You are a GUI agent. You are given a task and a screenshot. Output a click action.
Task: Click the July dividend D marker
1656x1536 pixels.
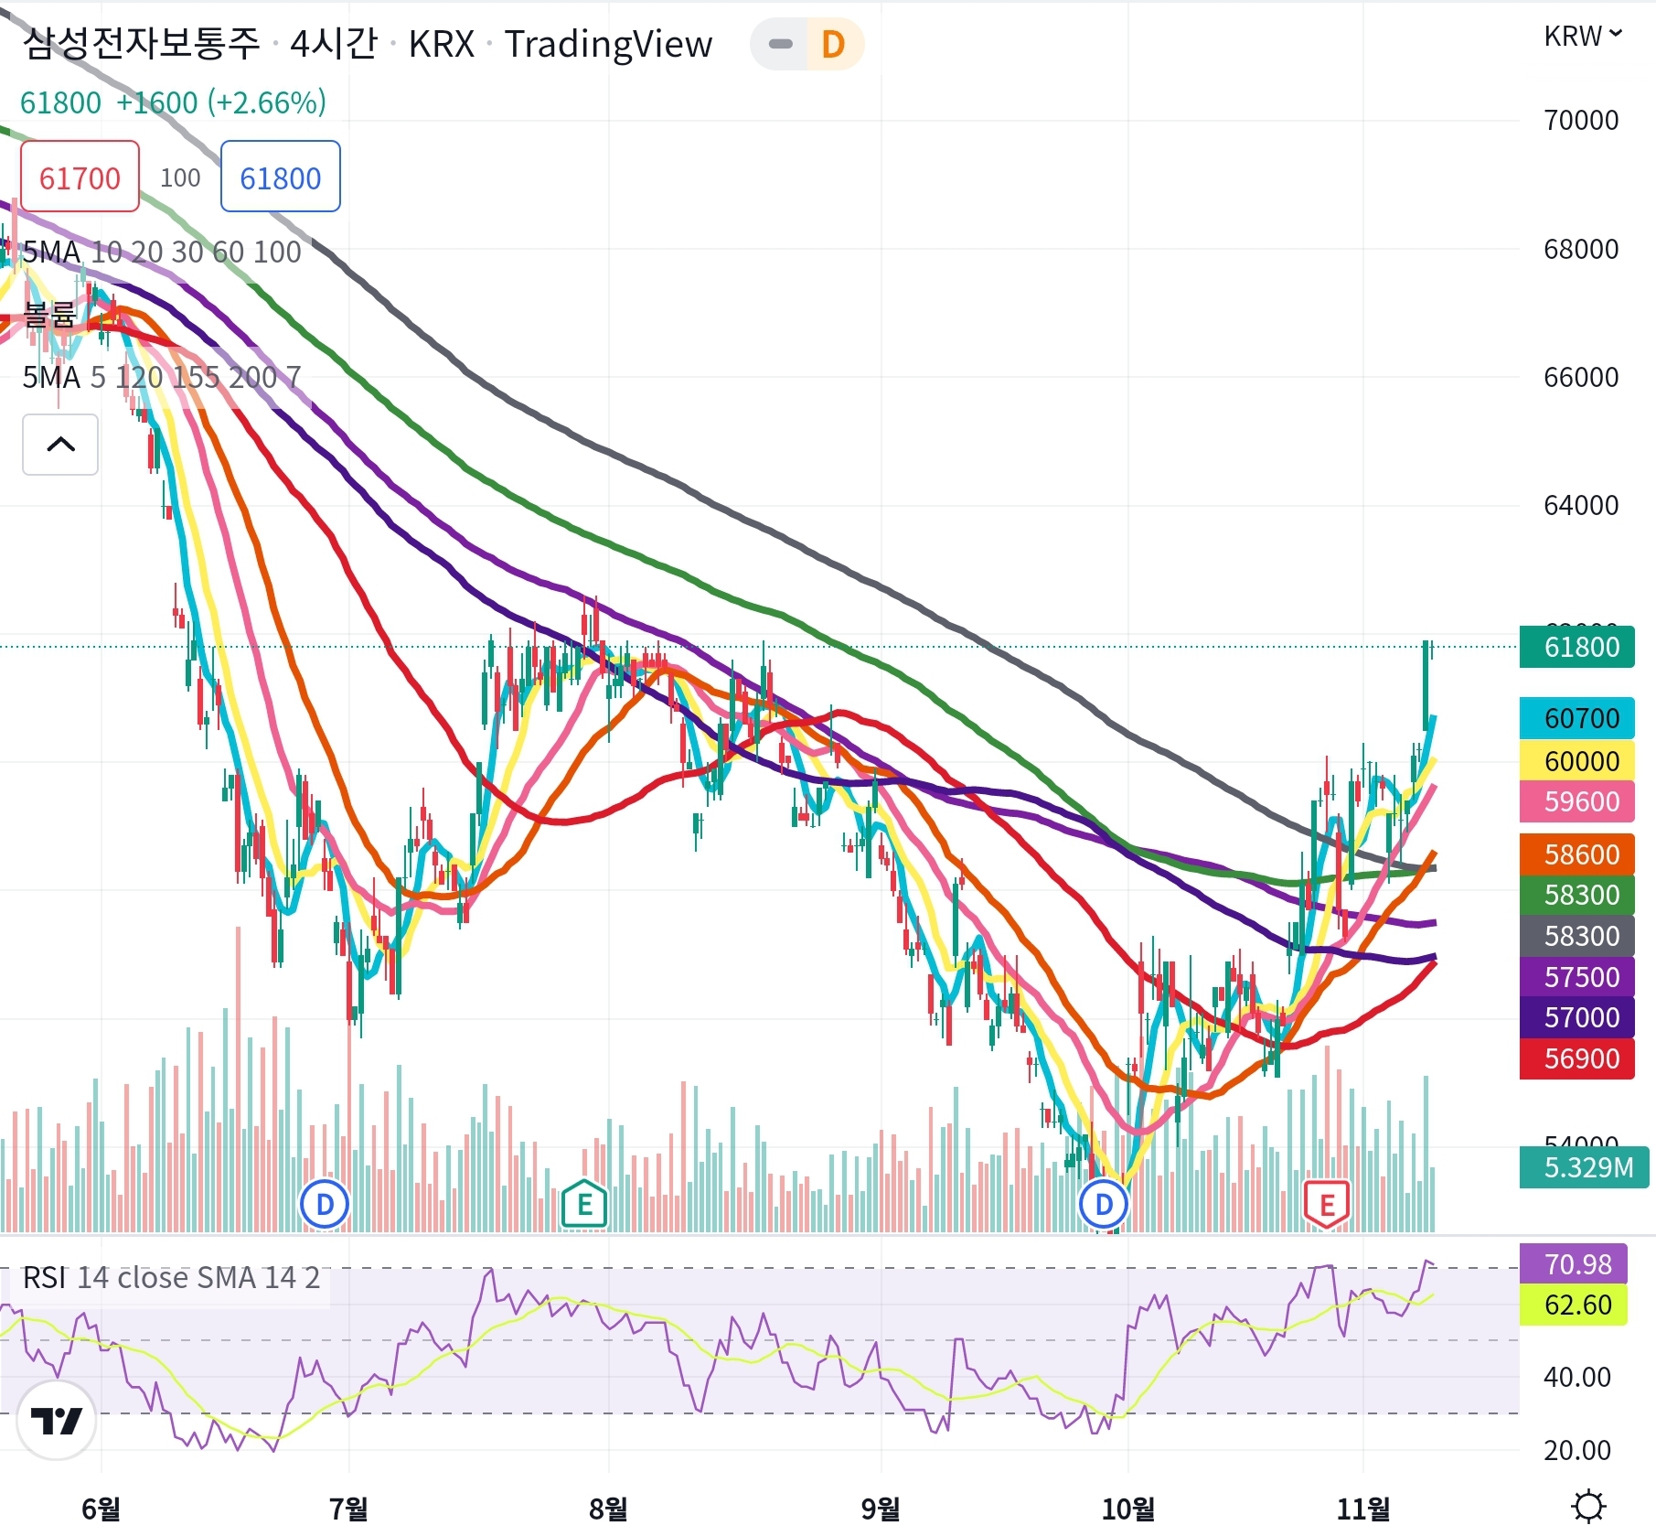click(x=325, y=1205)
